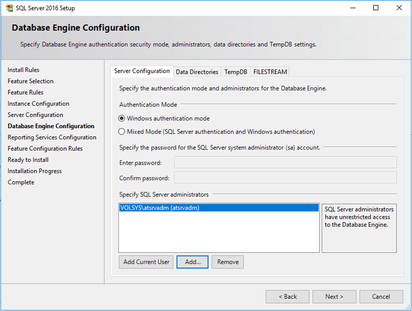Click the Confirm password field
Viewport: 412px width, 311px height.
(285, 178)
